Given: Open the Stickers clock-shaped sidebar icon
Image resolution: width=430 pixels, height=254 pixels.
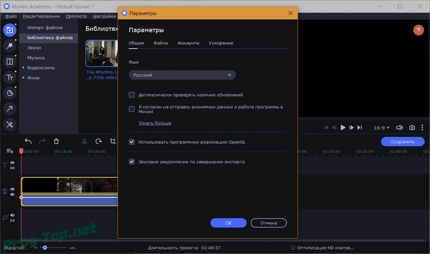Looking at the screenshot, I should (x=10, y=93).
